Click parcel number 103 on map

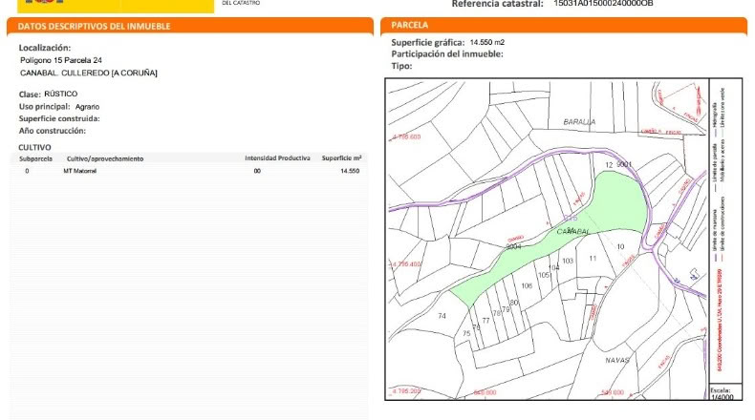tap(568, 261)
